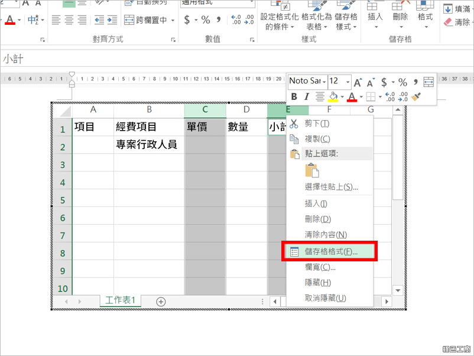
Task: Click merge and center in mini toolbar
Action: 428,82
